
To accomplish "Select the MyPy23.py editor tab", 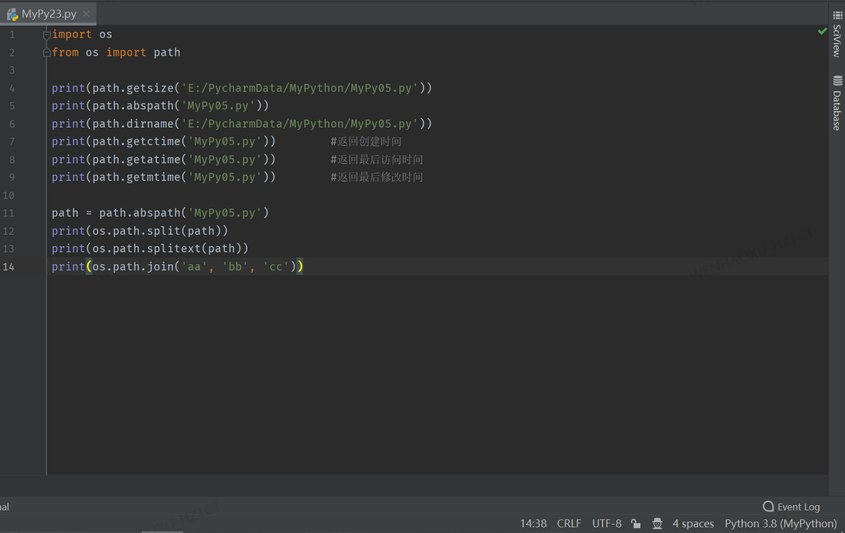I will [49, 14].
